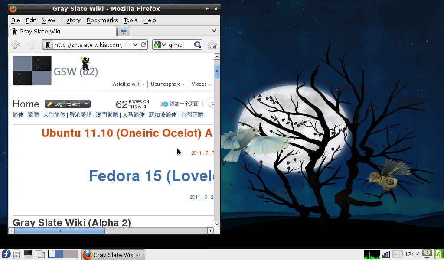Reload the page with the refresh icon

144,44
